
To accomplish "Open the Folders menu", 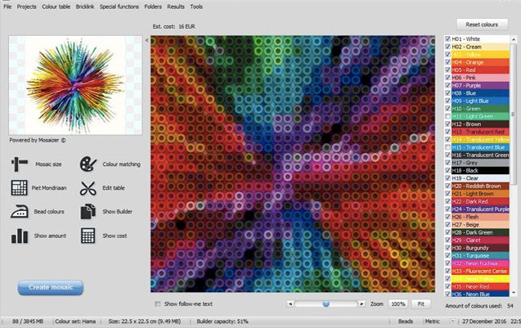I will (x=153, y=7).
